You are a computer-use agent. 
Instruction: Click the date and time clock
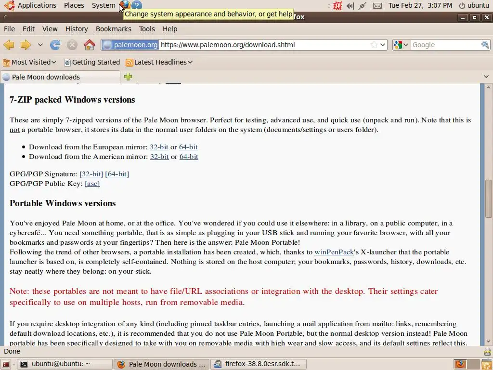(x=420, y=5)
